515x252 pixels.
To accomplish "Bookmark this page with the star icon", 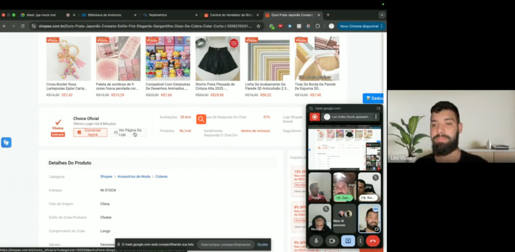I will click(259, 26).
